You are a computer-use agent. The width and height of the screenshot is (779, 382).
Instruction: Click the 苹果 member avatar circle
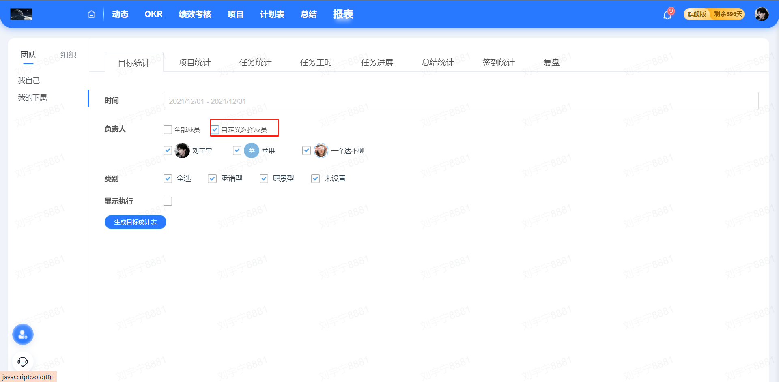coord(252,150)
